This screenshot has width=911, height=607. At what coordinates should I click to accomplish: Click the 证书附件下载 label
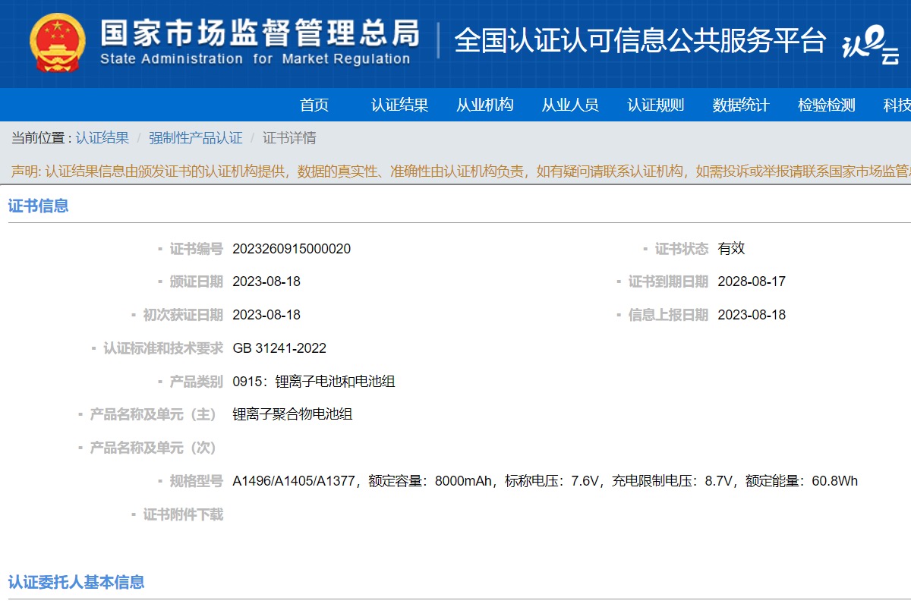pos(183,514)
